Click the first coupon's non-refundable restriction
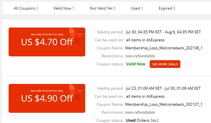Viewport: 211px width, 123px height. [x=140, y=56]
